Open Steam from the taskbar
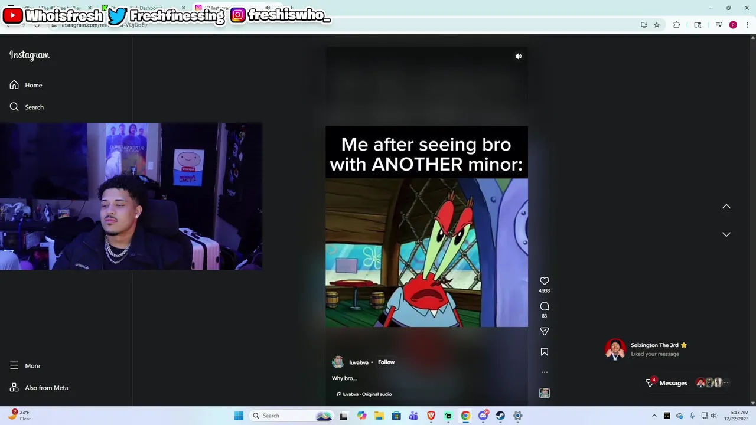The width and height of the screenshot is (756, 425). coord(500,416)
